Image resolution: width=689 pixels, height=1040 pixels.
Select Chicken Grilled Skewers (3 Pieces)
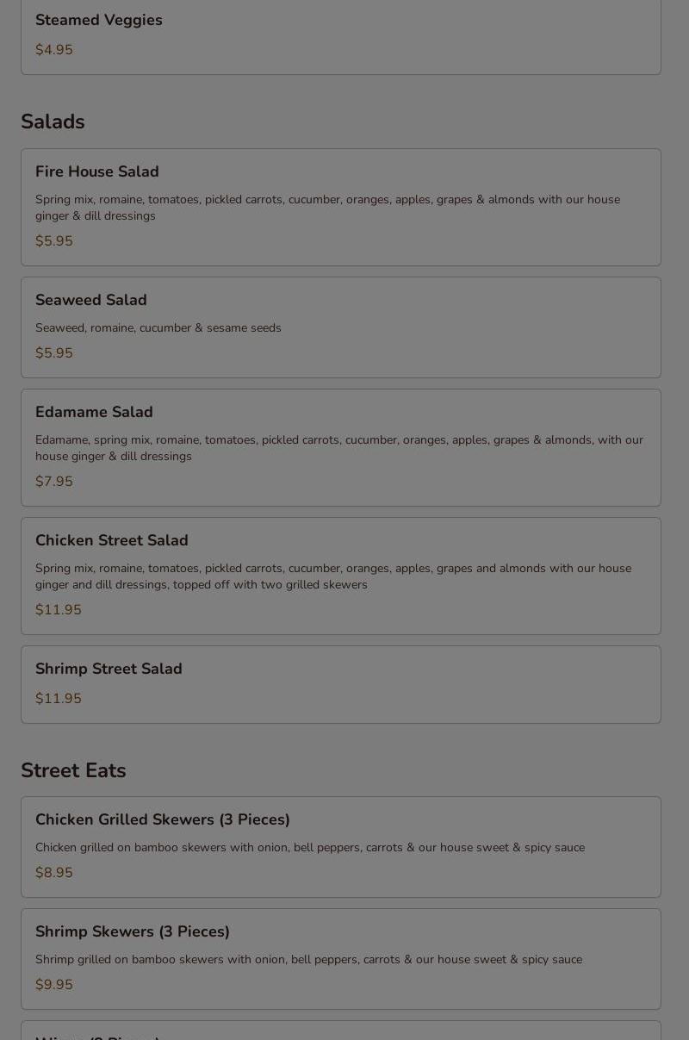pos(163,819)
